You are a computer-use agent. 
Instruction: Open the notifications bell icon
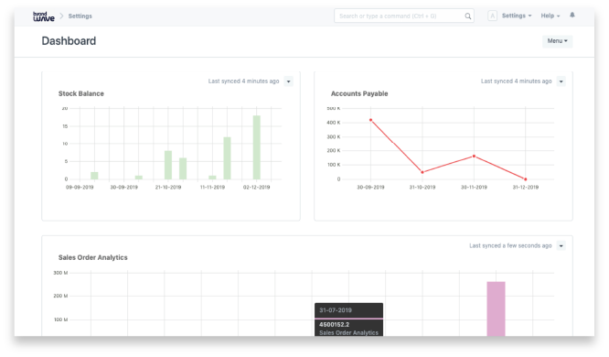pyautogui.click(x=572, y=16)
